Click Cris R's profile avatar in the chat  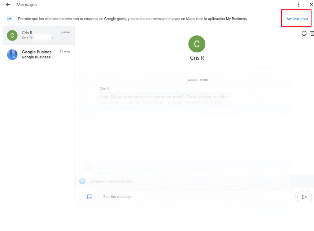point(197,44)
